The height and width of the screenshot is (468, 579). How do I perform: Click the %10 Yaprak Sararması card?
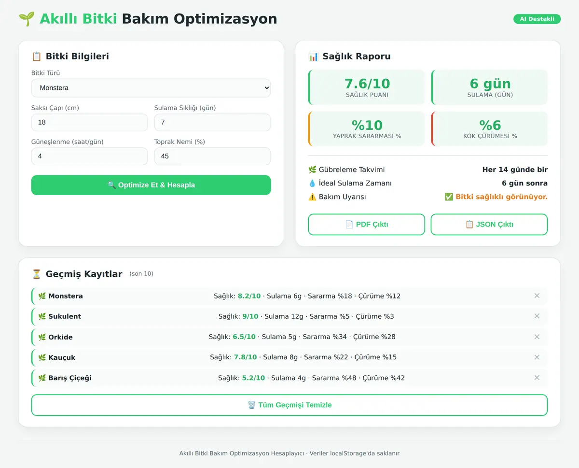(367, 128)
